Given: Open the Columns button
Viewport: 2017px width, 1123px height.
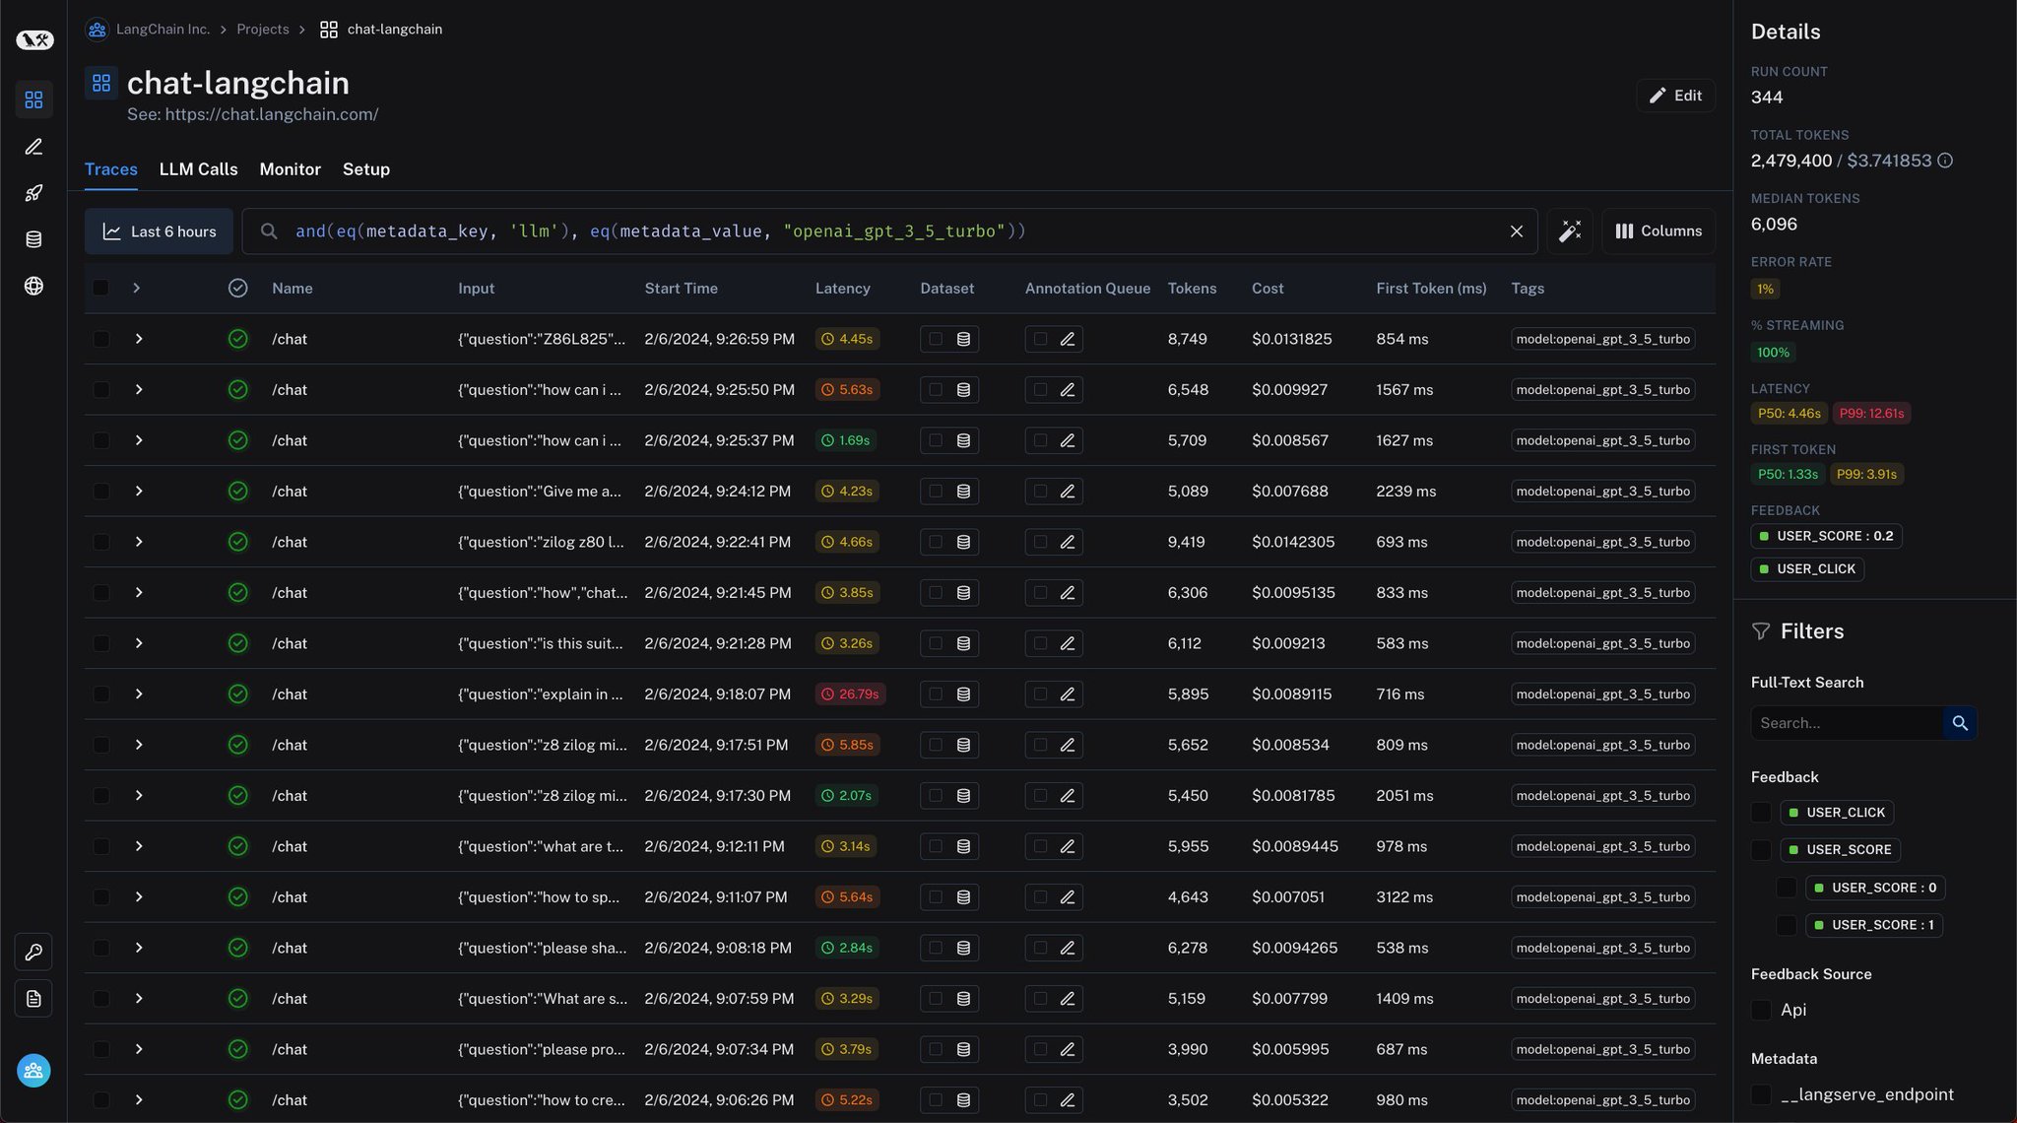Looking at the screenshot, I should click(1659, 231).
